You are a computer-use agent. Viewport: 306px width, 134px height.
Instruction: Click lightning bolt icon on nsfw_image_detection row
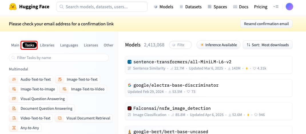point(248,115)
